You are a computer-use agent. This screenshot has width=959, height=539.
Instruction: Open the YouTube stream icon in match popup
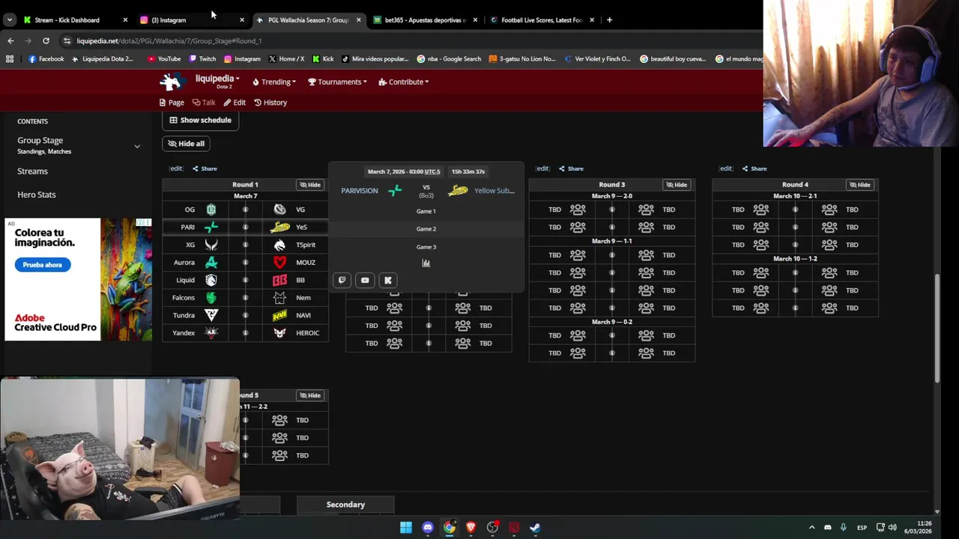(365, 280)
